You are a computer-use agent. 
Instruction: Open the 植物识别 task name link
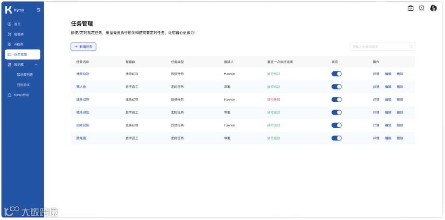(82, 112)
